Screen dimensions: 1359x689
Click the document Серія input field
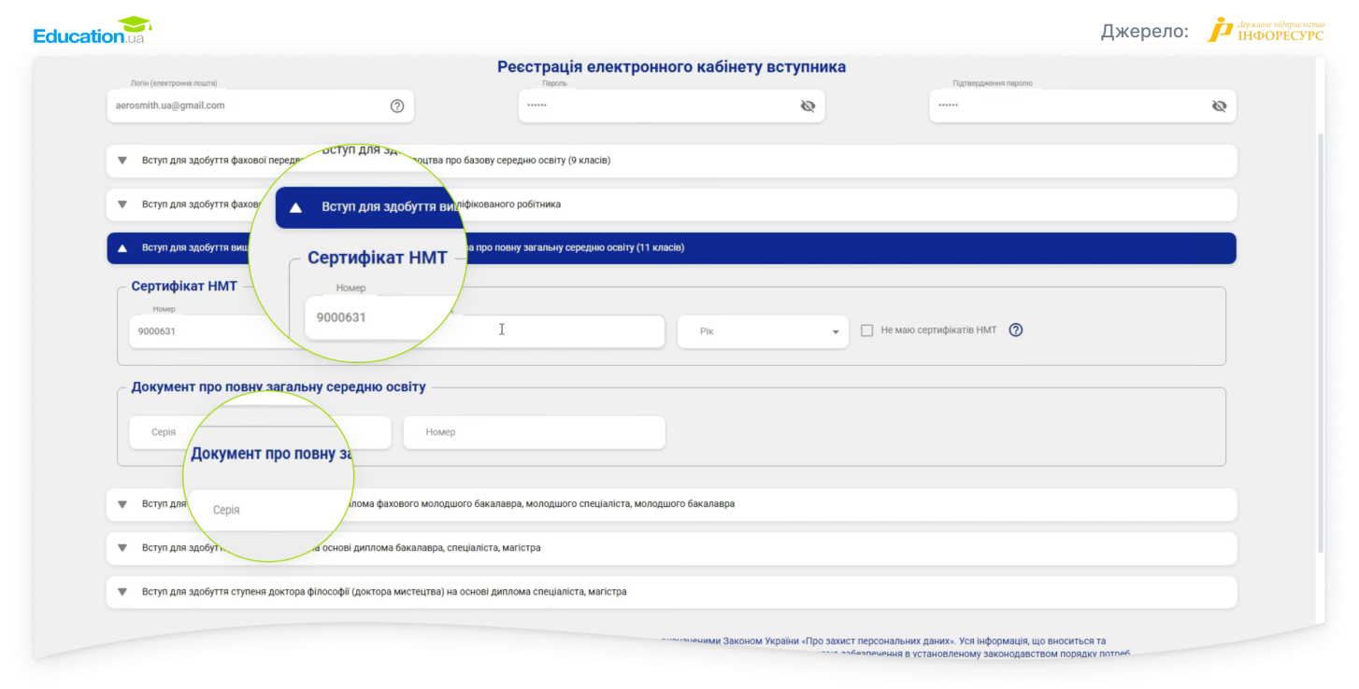[x=260, y=432]
